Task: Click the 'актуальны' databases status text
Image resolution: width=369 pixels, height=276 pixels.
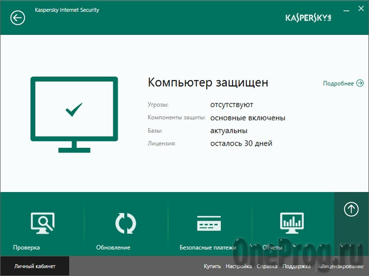Action: click(228, 130)
